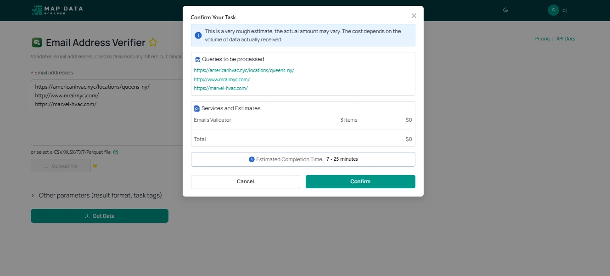Open the Pricing page link
This screenshot has width=610, height=276.
pyautogui.click(x=542, y=39)
